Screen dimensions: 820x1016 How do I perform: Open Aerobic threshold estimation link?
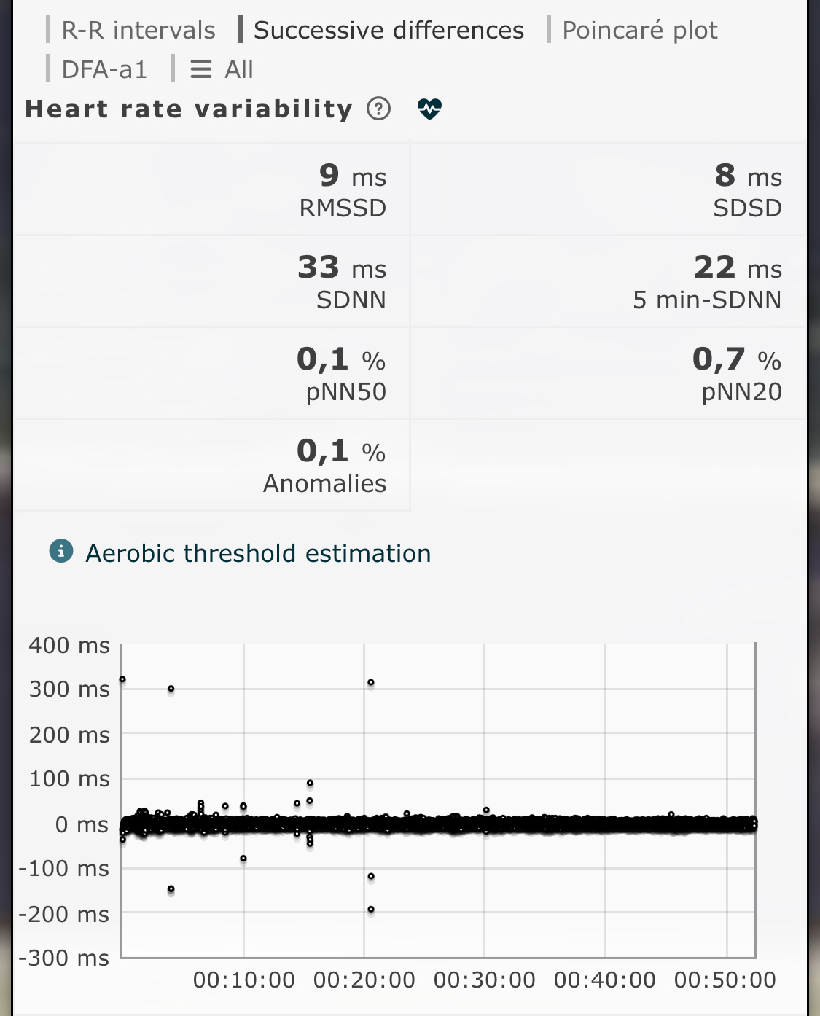(258, 553)
